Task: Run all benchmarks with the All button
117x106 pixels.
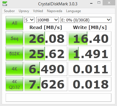Action: click(14, 23)
